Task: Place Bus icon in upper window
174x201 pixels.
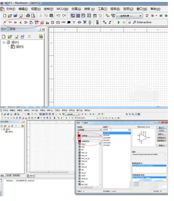Action: (x=110, y=22)
